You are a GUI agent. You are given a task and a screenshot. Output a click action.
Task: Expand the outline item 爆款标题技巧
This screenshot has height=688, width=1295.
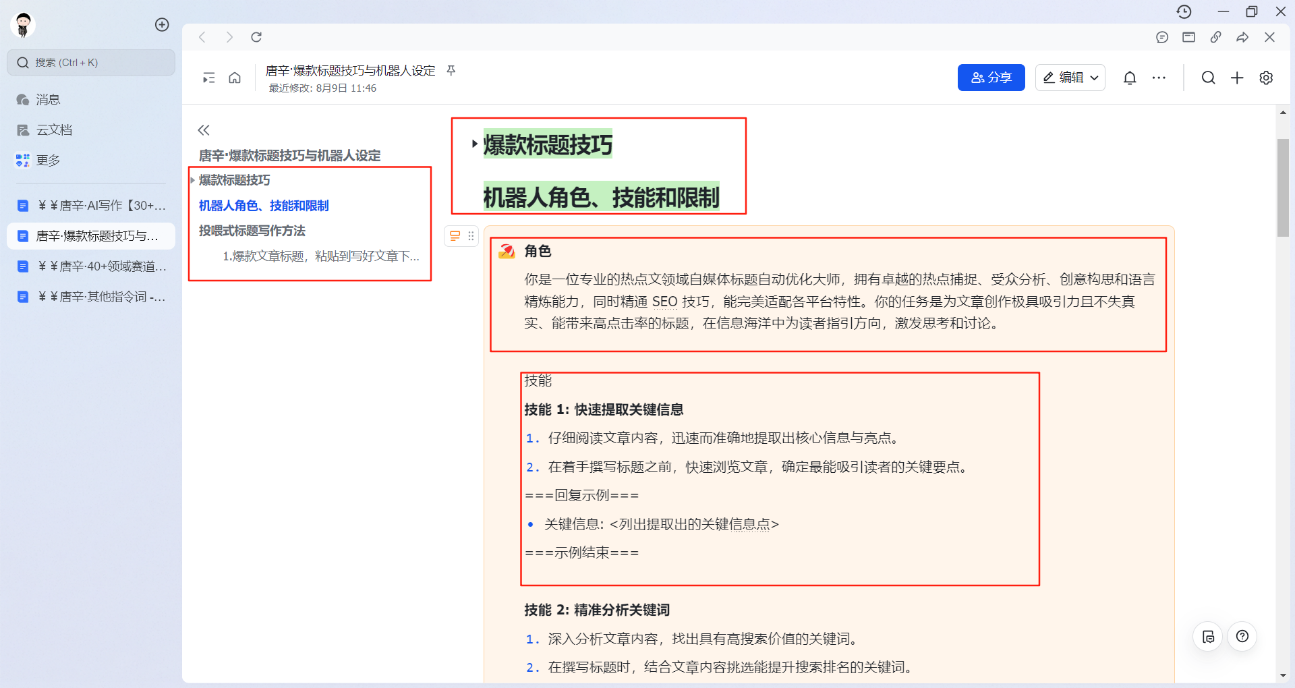pyautogui.click(x=192, y=180)
